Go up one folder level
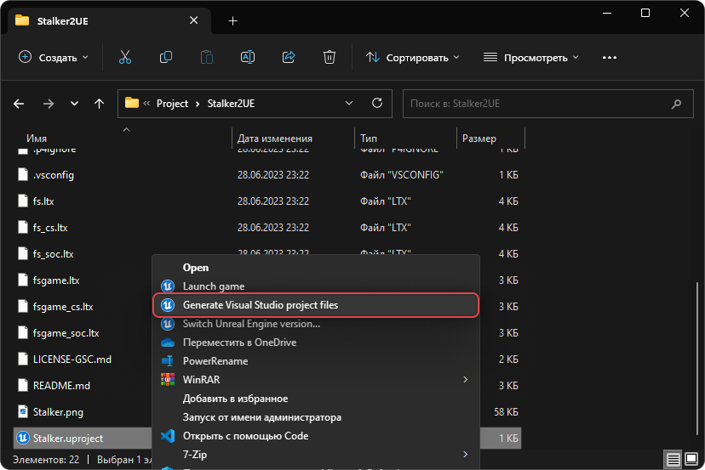This screenshot has width=705, height=470. [x=99, y=104]
